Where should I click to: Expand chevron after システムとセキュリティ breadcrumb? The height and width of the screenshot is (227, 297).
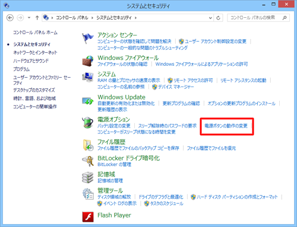[x=135, y=18]
